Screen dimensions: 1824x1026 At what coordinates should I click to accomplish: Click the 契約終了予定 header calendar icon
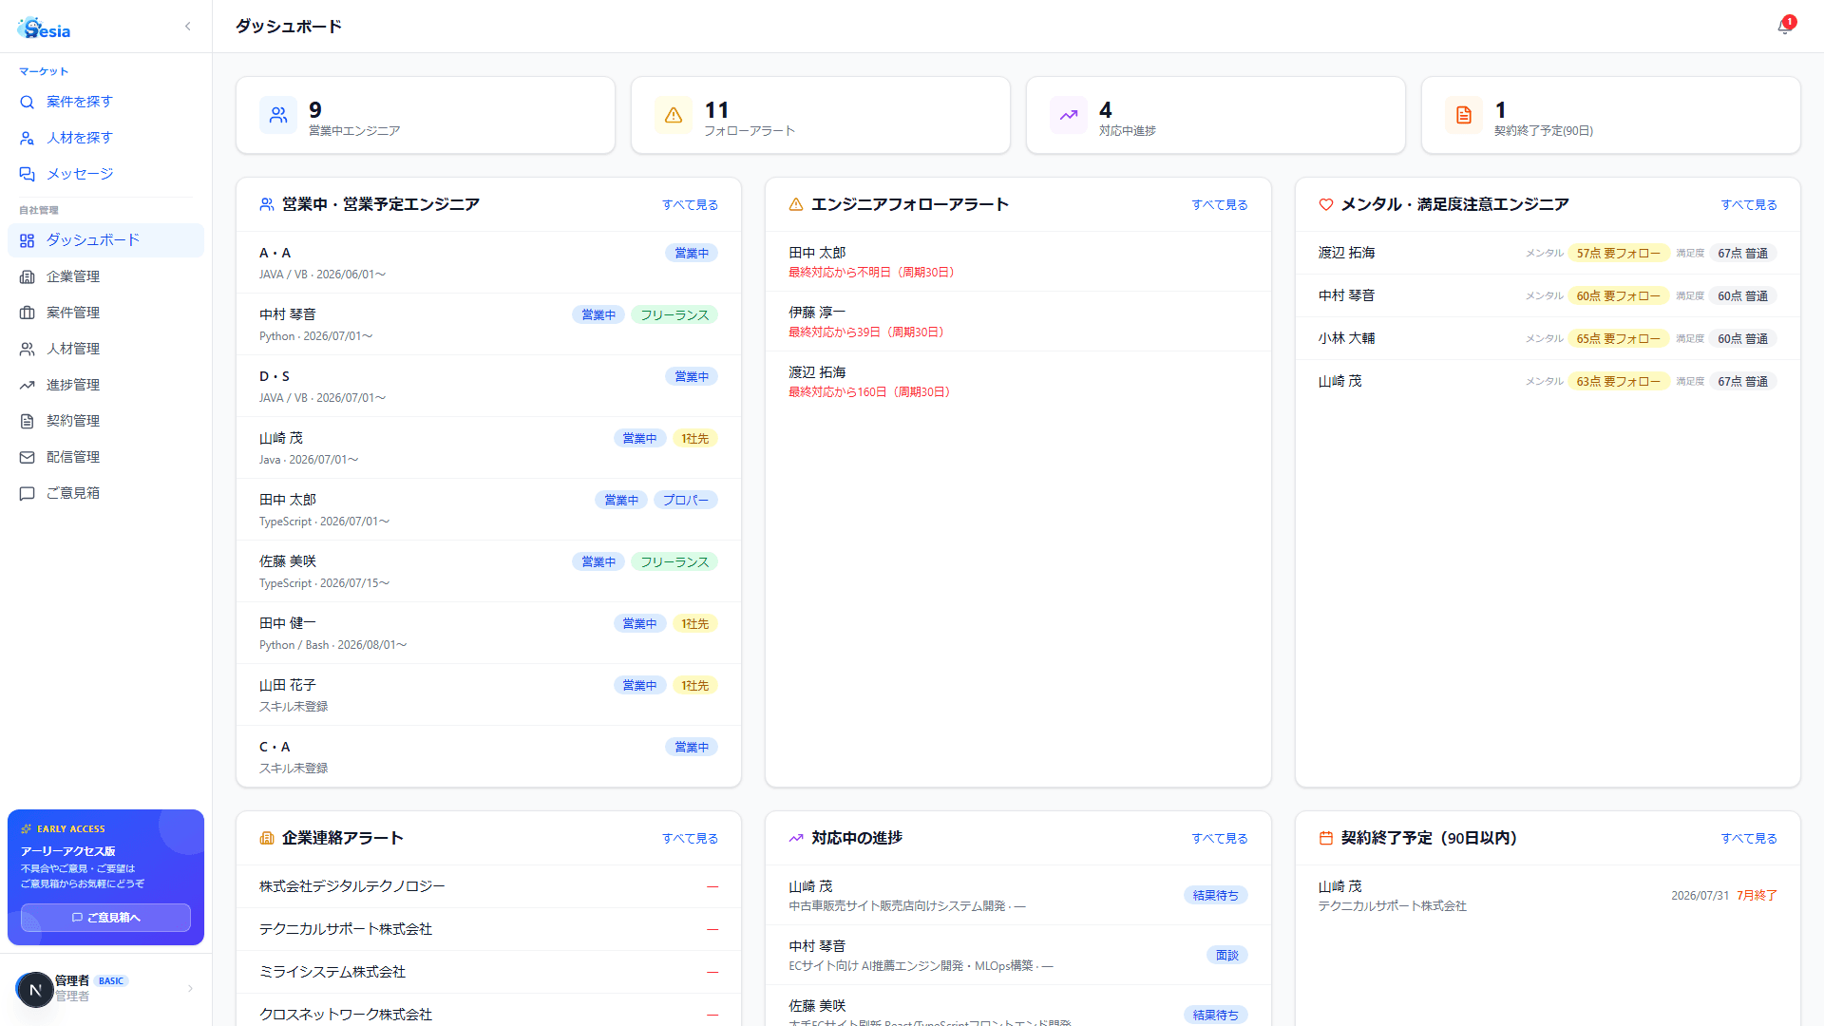click(x=1326, y=839)
